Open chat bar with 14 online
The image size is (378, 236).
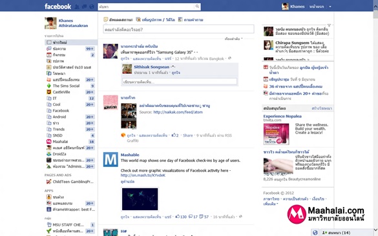pos(347,233)
